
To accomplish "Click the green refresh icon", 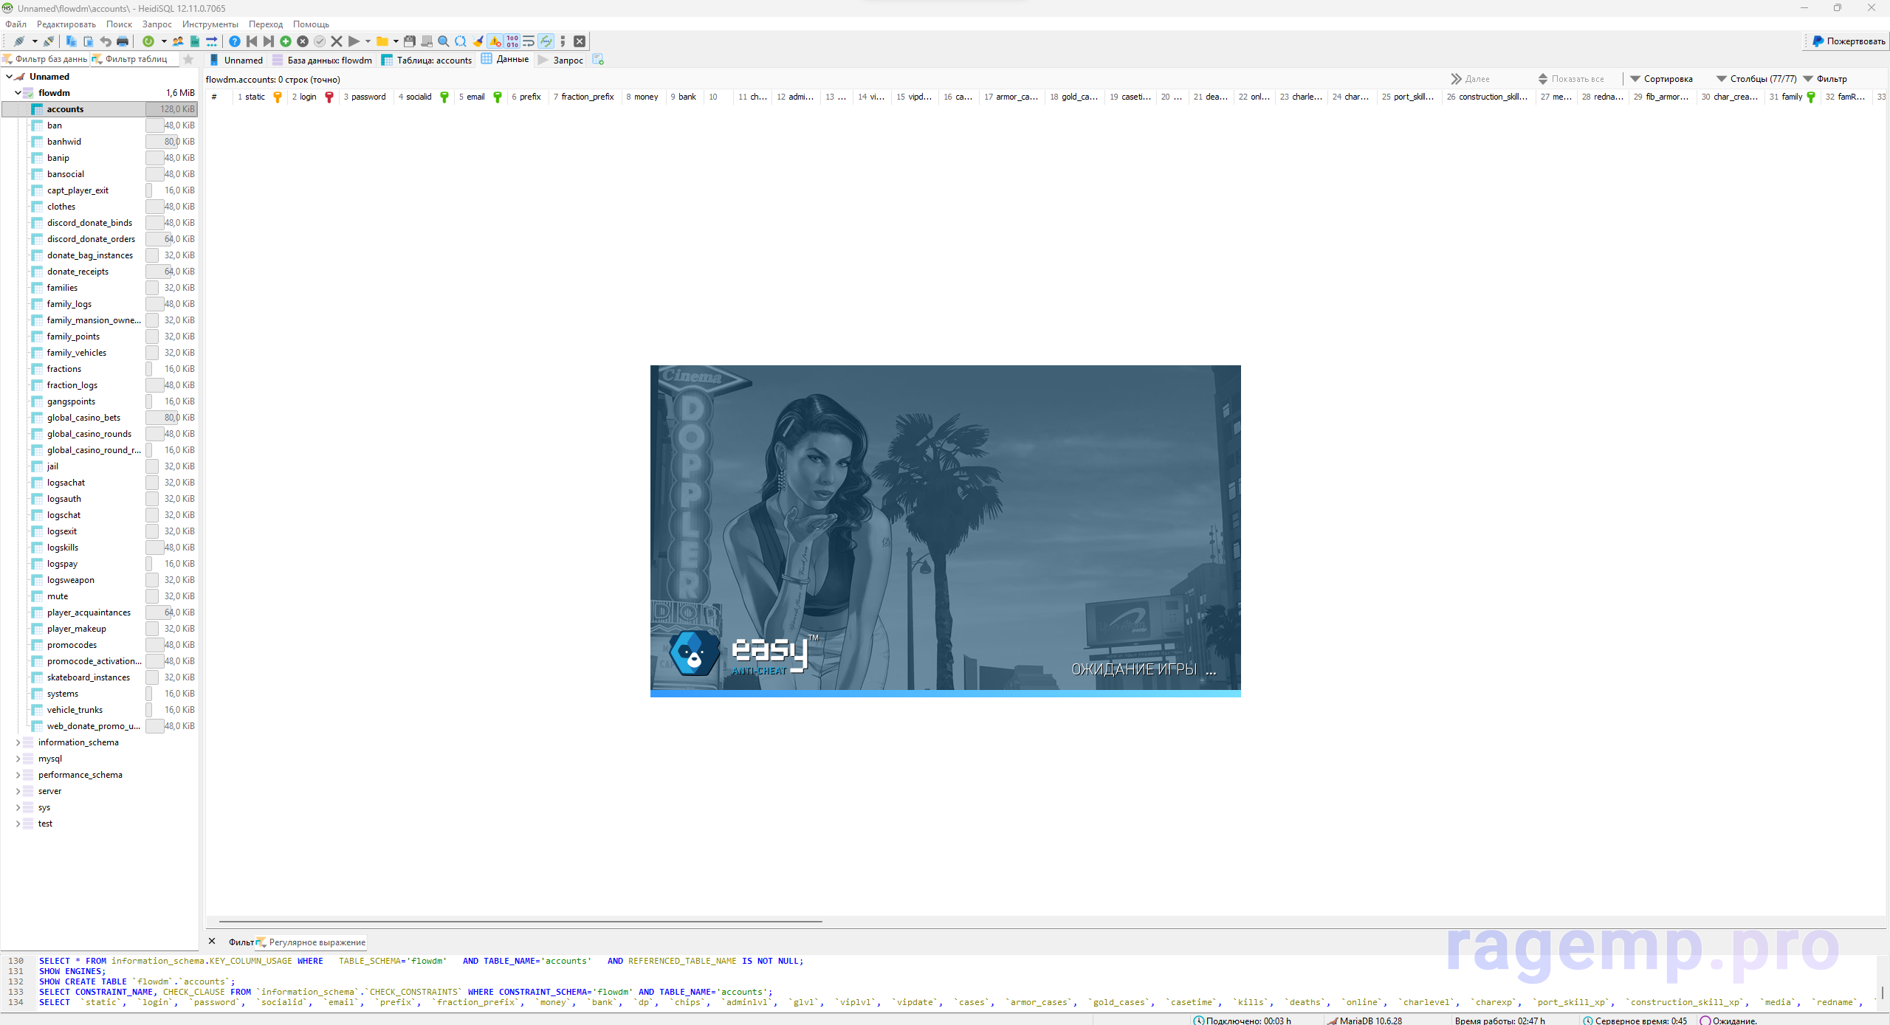I will click(148, 41).
